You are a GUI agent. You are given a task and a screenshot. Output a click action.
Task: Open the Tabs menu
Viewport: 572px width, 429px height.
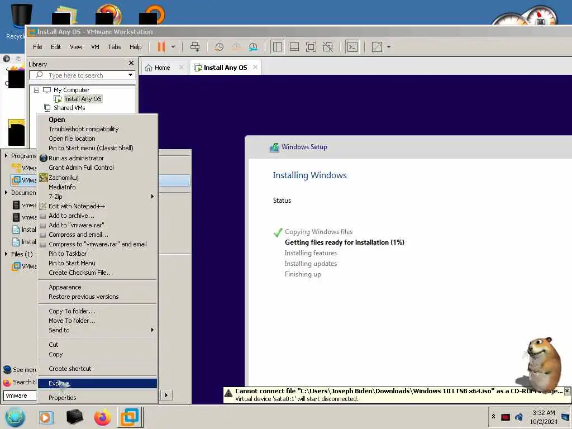(114, 47)
